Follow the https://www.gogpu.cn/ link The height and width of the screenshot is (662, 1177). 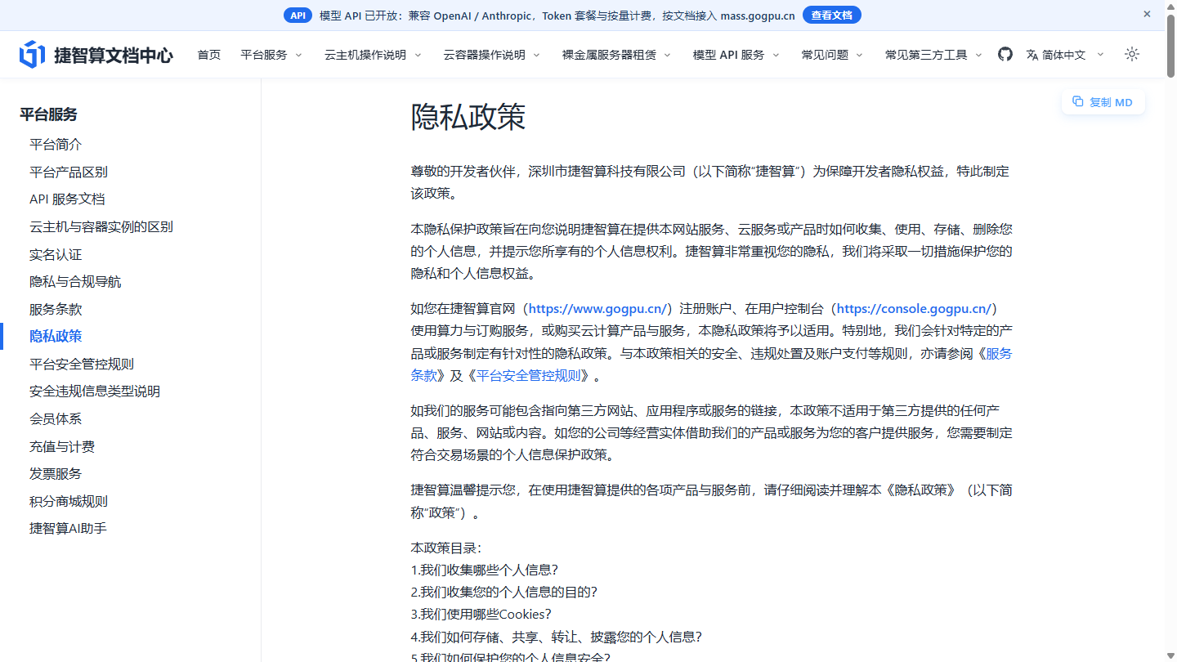click(x=599, y=309)
